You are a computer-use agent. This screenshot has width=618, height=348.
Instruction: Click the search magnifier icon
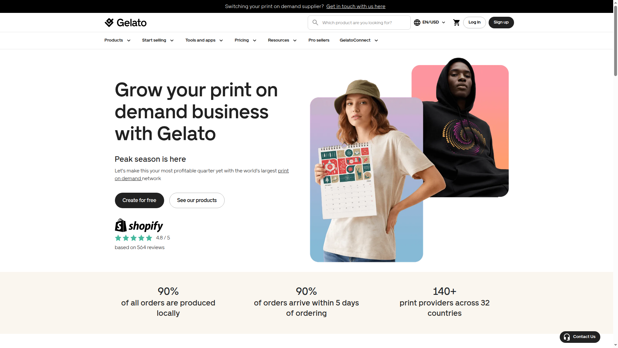point(315,23)
